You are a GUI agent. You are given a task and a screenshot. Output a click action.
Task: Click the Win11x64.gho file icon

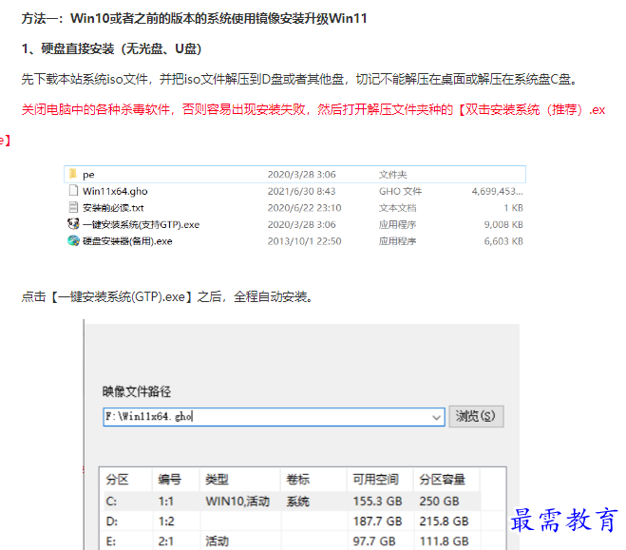73,190
